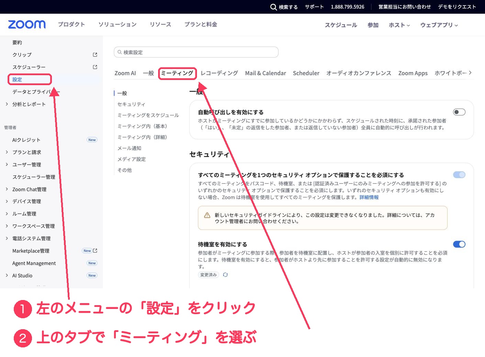Click external link icon beside Marketplace管理
485x357 pixels.
(95, 251)
